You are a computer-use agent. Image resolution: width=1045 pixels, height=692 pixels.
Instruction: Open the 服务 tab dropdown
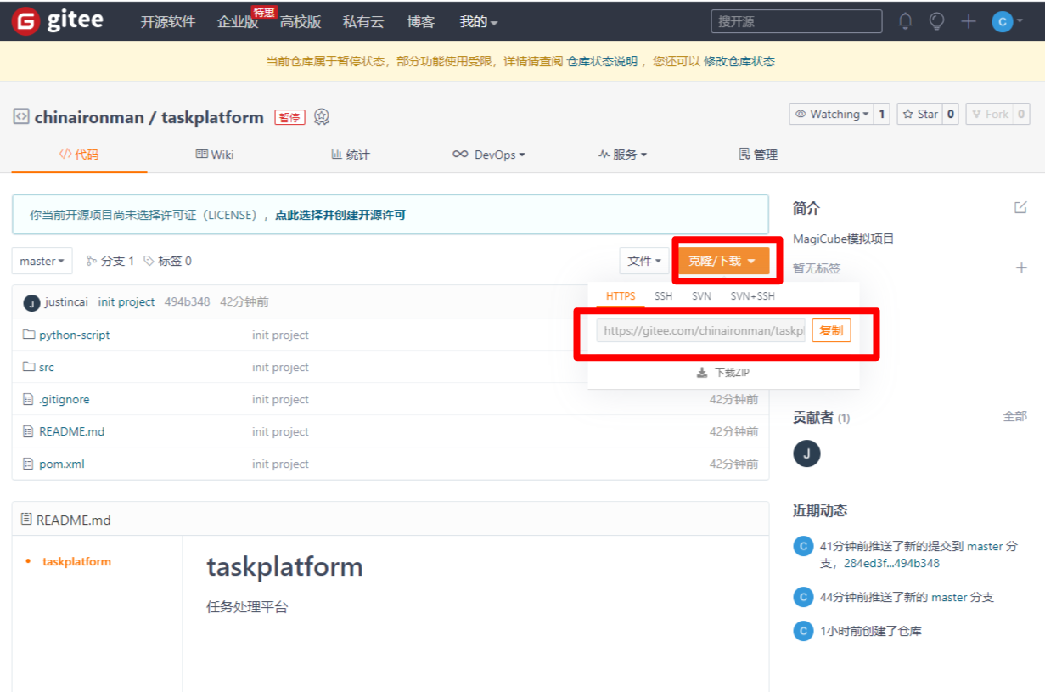click(x=622, y=155)
